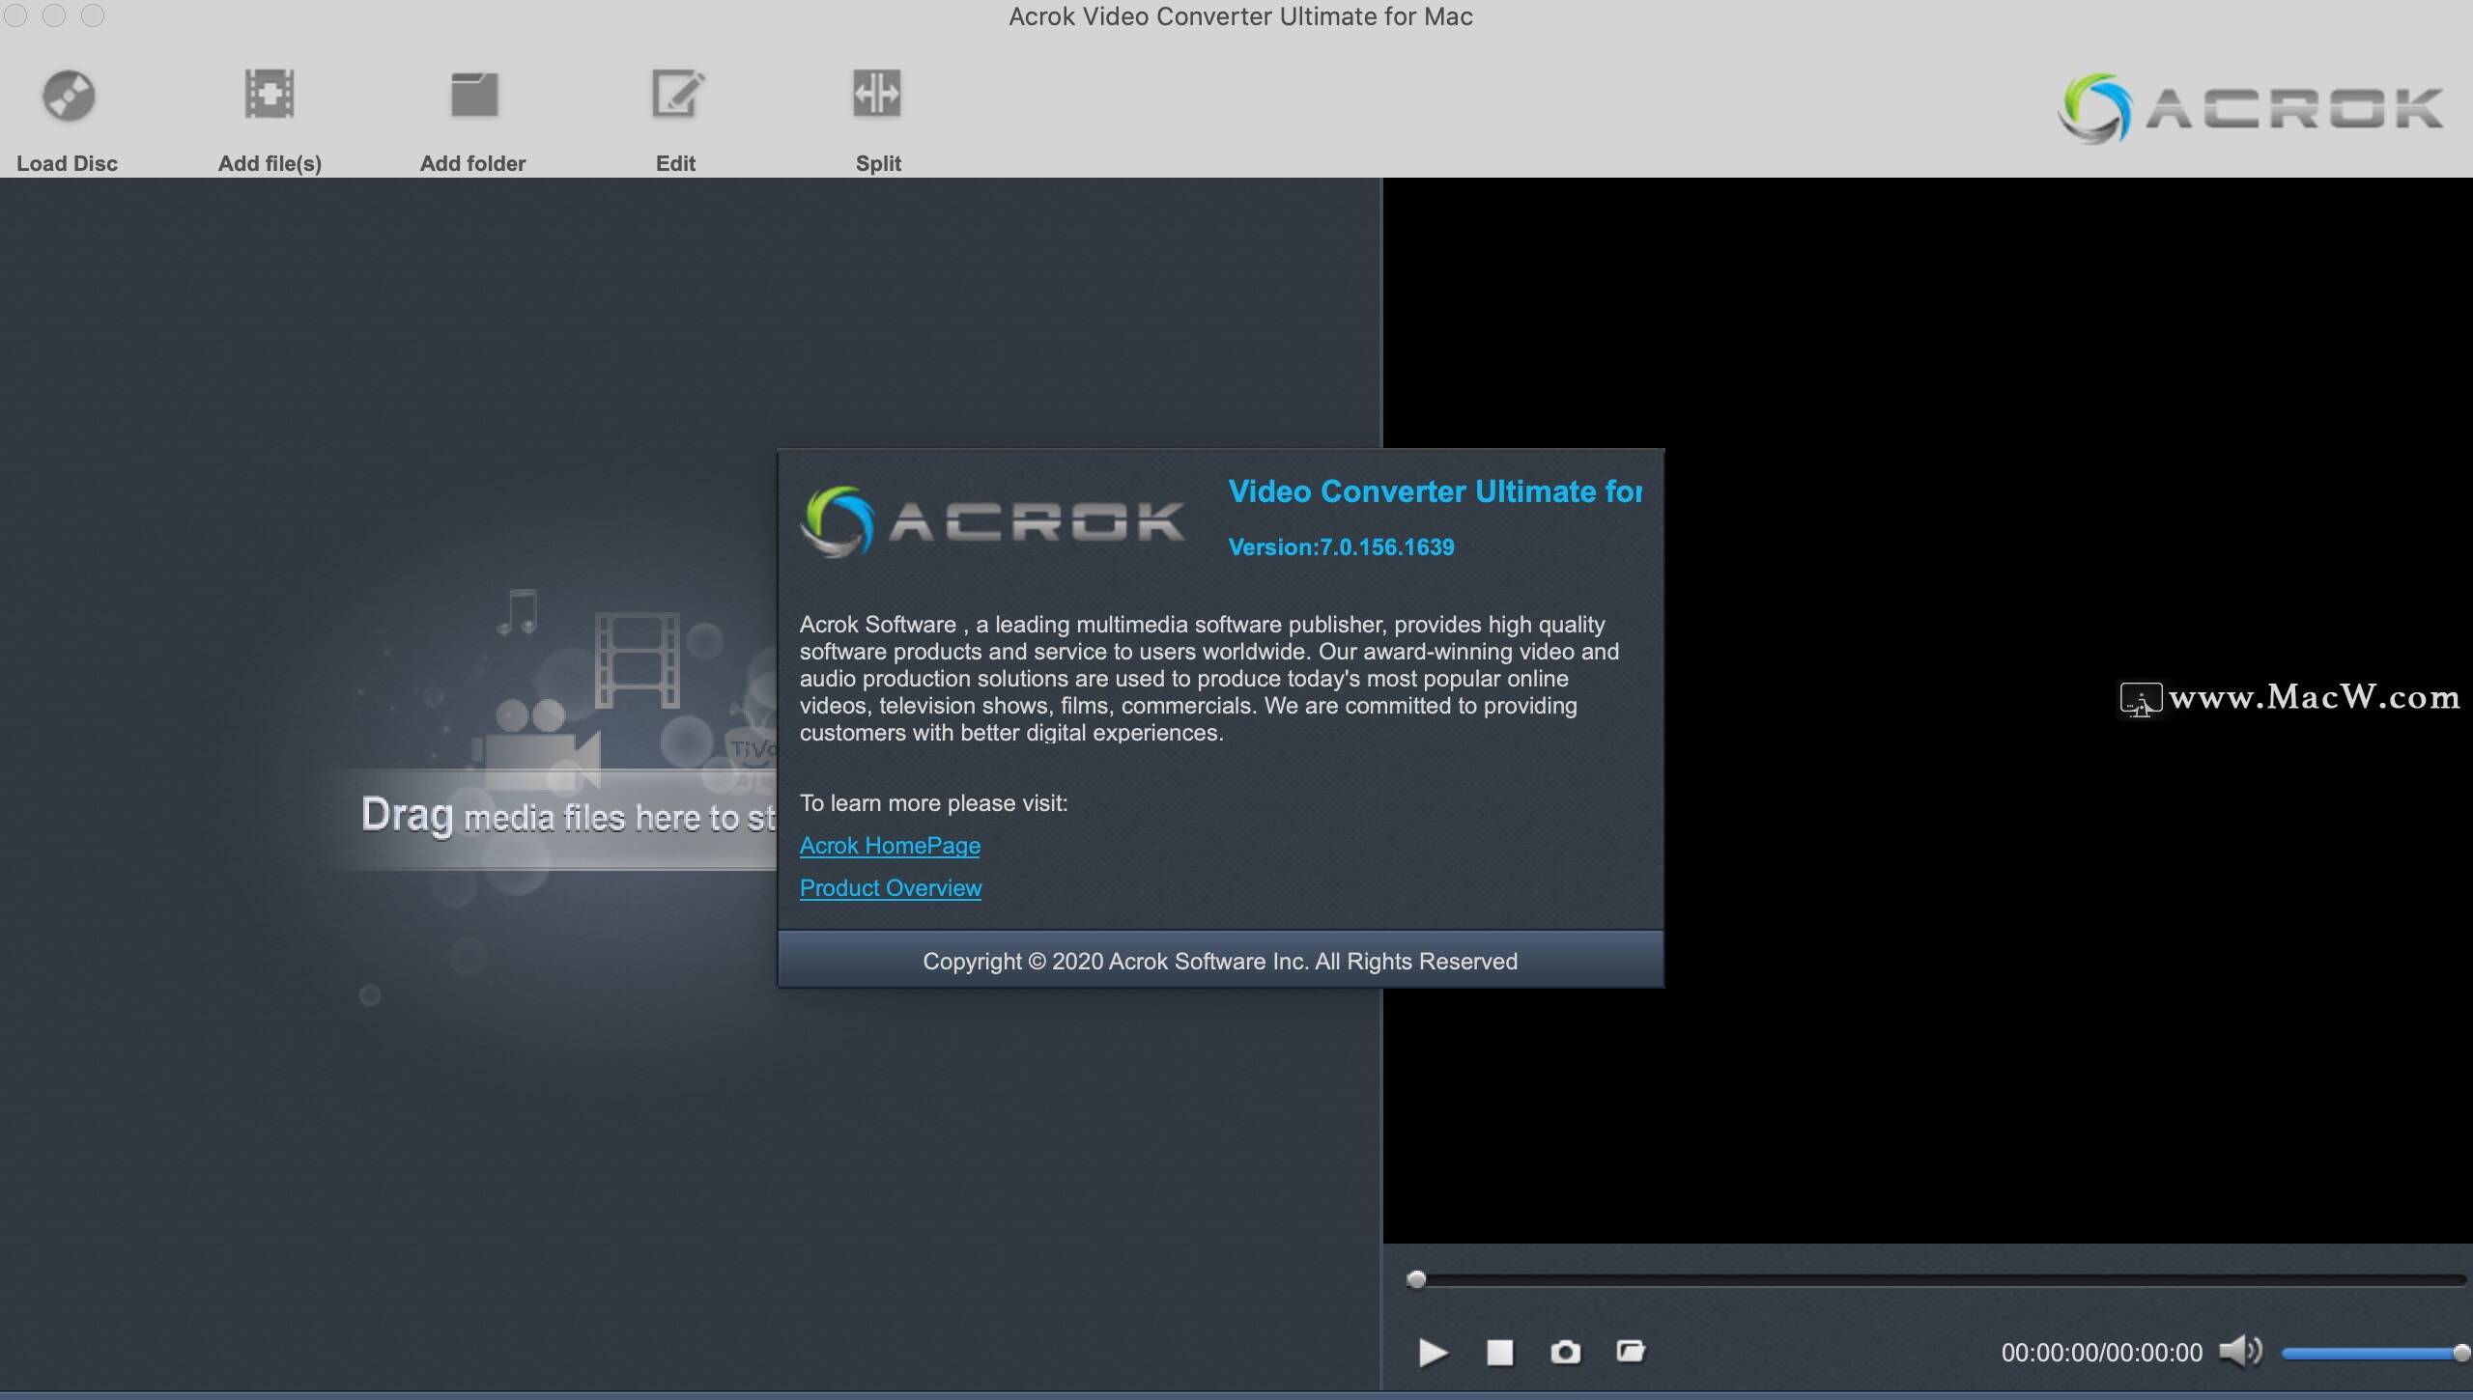Image resolution: width=2473 pixels, height=1400 pixels.
Task: Open the Product Overview link
Action: click(891, 887)
